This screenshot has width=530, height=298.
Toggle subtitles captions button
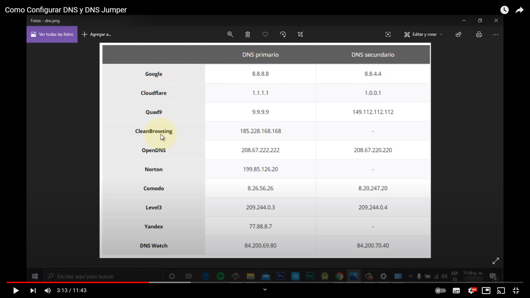tap(456, 290)
